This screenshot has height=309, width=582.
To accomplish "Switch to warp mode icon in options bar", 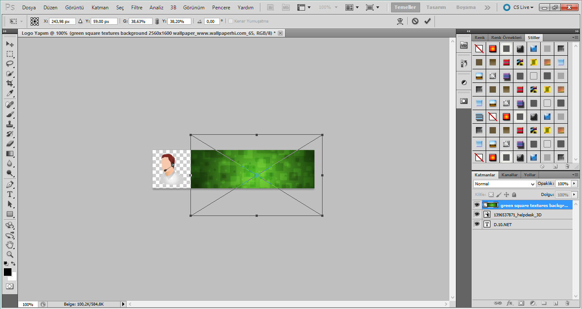I will pyautogui.click(x=400, y=21).
